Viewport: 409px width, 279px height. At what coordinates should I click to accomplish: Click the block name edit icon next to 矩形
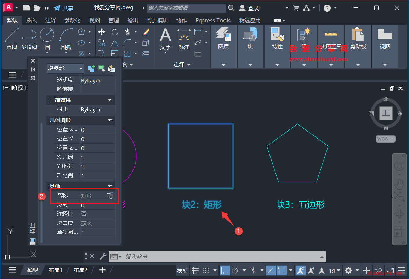(x=110, y=196)
